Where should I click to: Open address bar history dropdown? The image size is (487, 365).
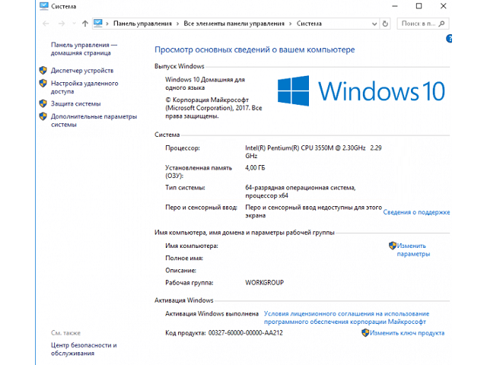point(374,24)
